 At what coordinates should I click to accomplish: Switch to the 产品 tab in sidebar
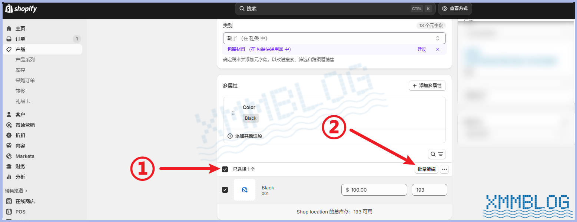point(9,49)
